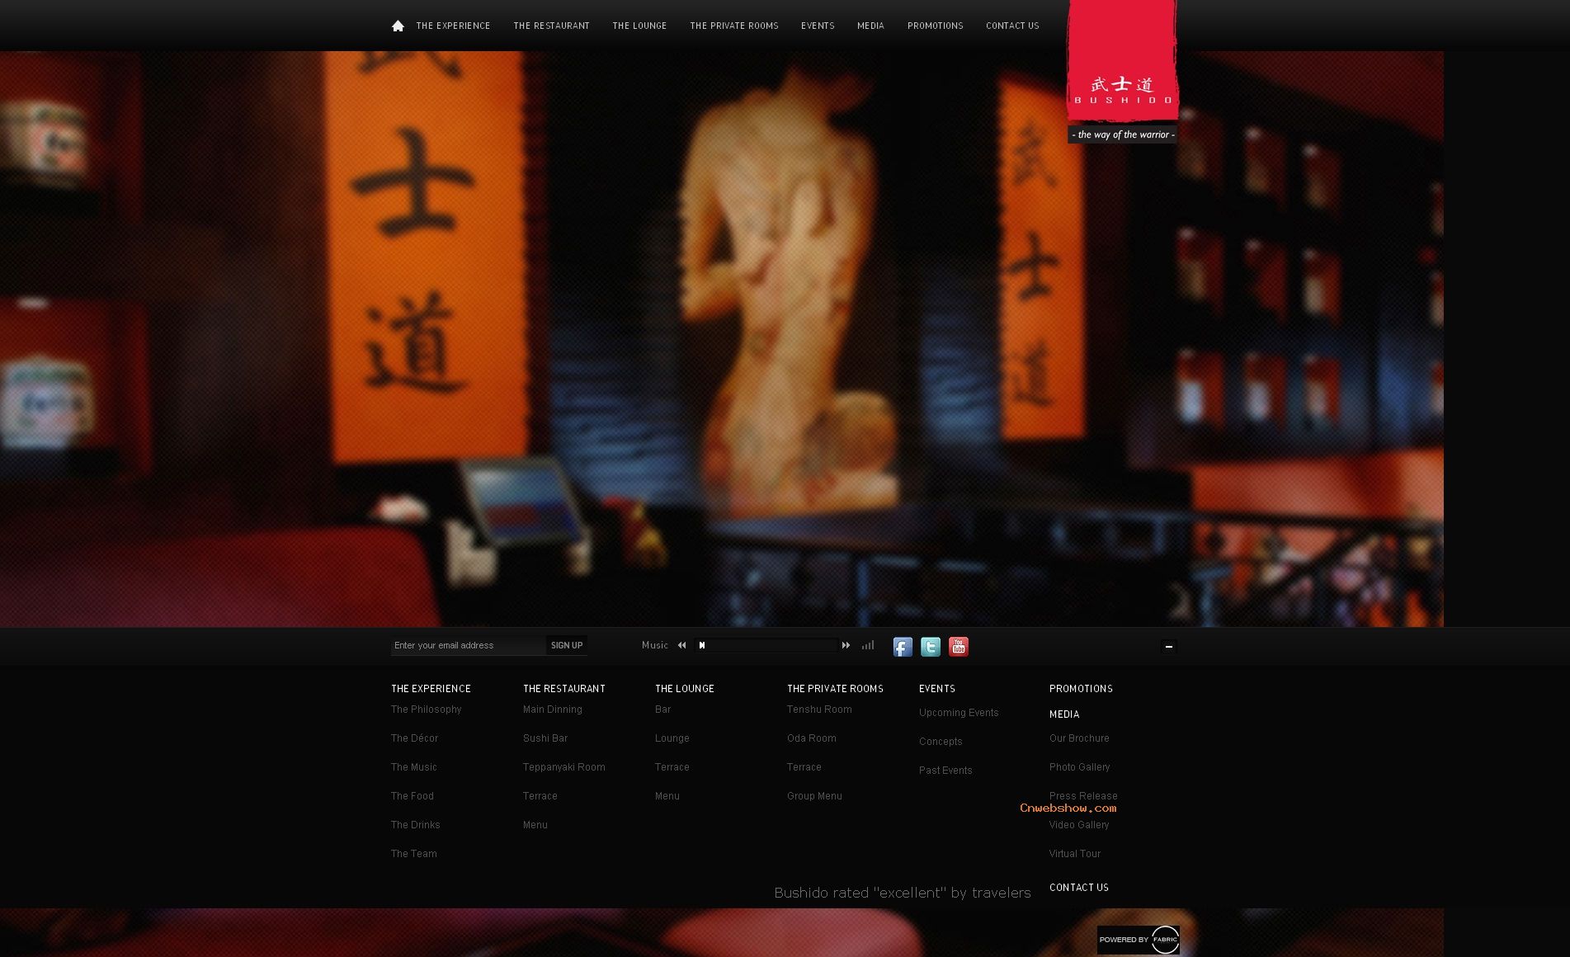Click Promotions footer heading

tap(1081, 689)
